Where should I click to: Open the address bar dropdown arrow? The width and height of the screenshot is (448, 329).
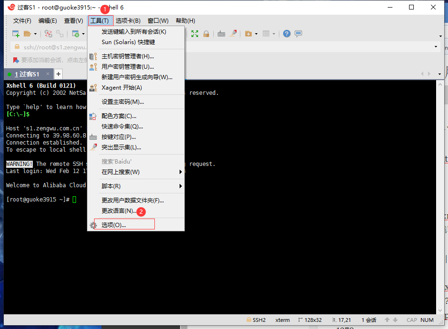pyautogui.click(x=436, y=47)
